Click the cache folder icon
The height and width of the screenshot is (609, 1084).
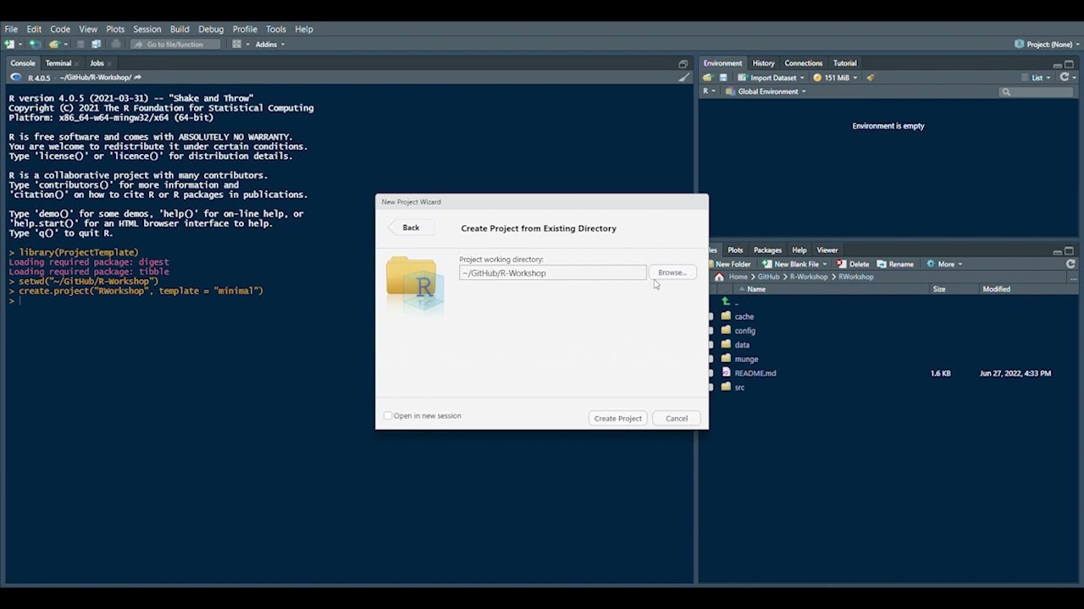[x=726, y=316]
